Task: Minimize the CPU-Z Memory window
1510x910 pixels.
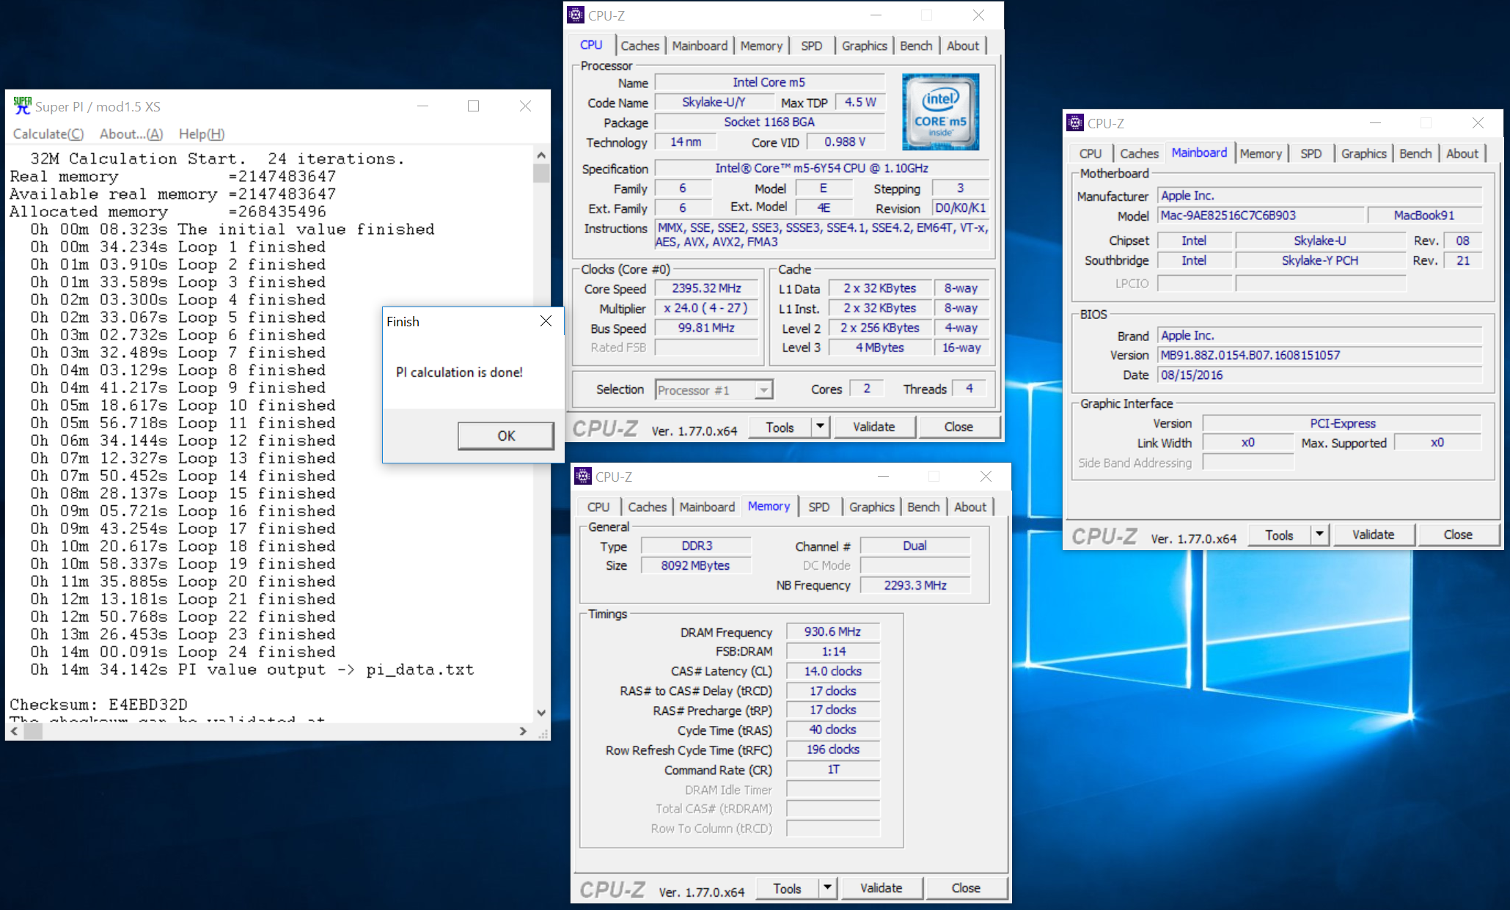Action: 883,476
